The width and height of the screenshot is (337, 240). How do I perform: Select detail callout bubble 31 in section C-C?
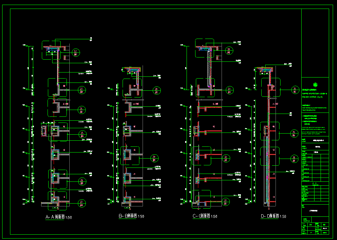(229, 90)
